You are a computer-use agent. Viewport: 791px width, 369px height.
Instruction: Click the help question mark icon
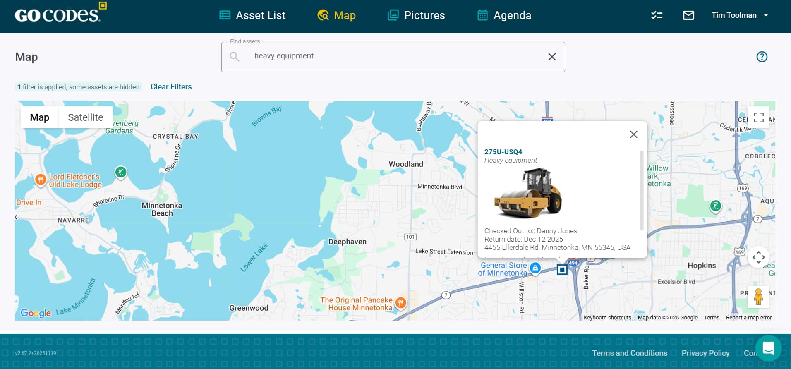762,57
